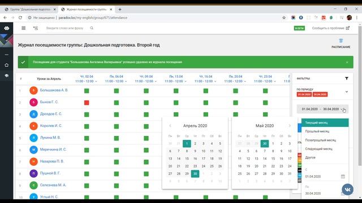Switch to the Группа Дошкольная подготовка browser tab
362x203 pixels.
(x=31, y=10)
